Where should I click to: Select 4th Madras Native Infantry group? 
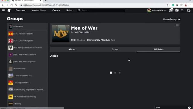27,97
